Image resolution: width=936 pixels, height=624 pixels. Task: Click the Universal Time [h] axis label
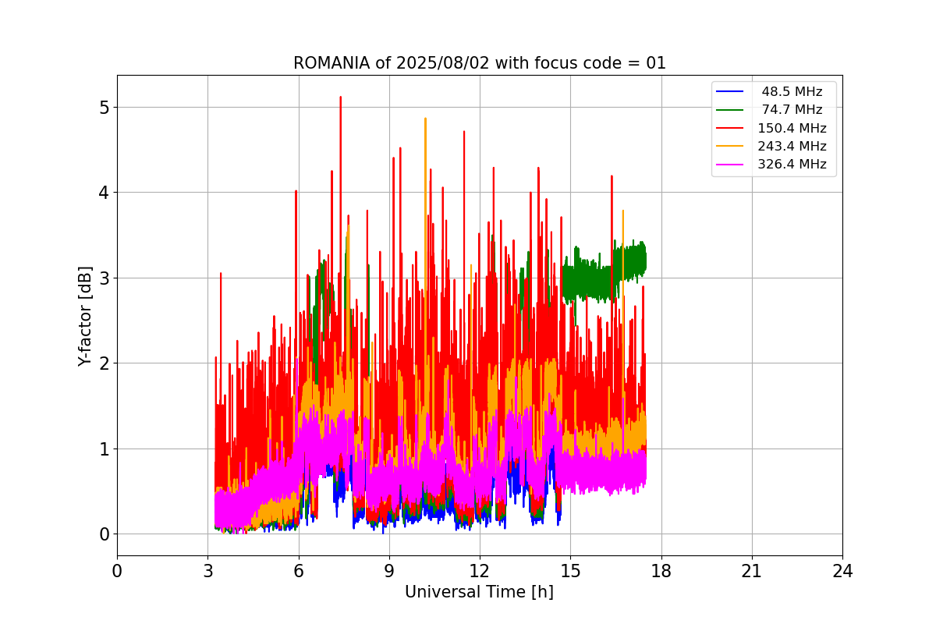tap(479, 592)
